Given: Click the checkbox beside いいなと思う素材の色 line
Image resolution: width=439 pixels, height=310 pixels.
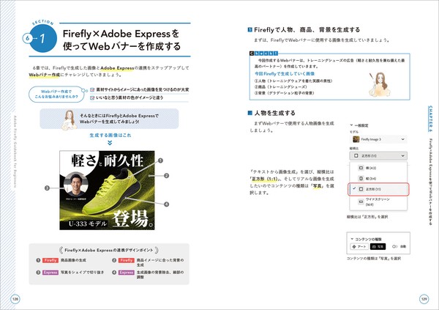Looking at the screenshot, I should click(x=92, y=98).
